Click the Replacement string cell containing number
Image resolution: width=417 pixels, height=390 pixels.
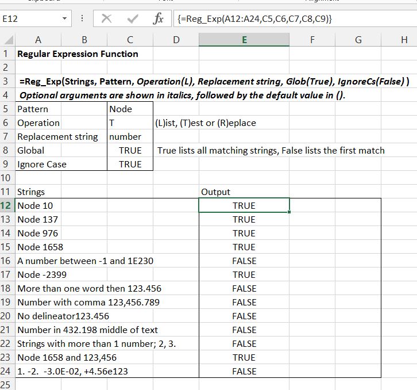point(130,136)
